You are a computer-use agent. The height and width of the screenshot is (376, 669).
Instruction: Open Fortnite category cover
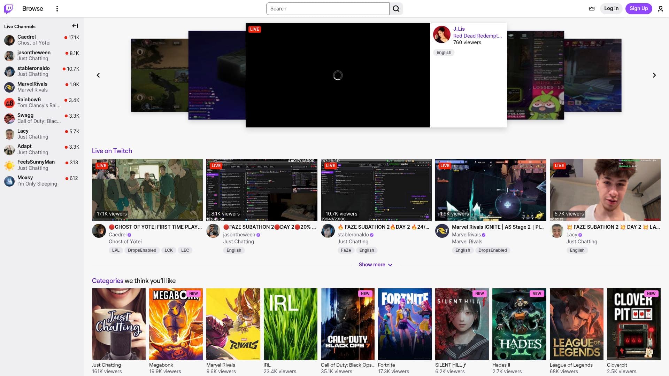coord(405,324)
